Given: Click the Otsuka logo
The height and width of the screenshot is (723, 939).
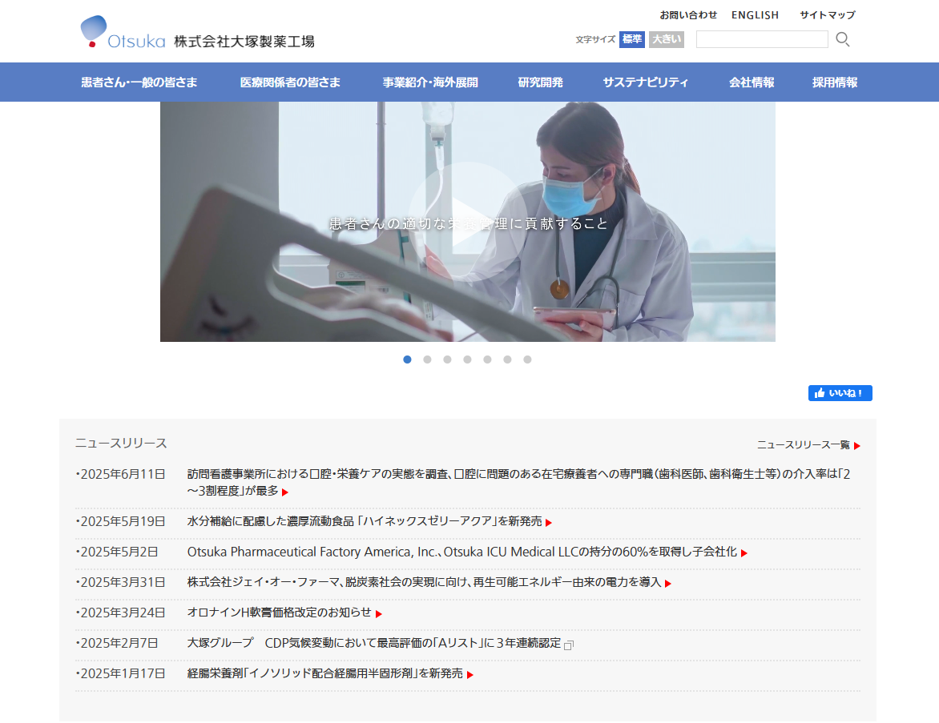Looking at the screenshot, I should coord(123,32).
